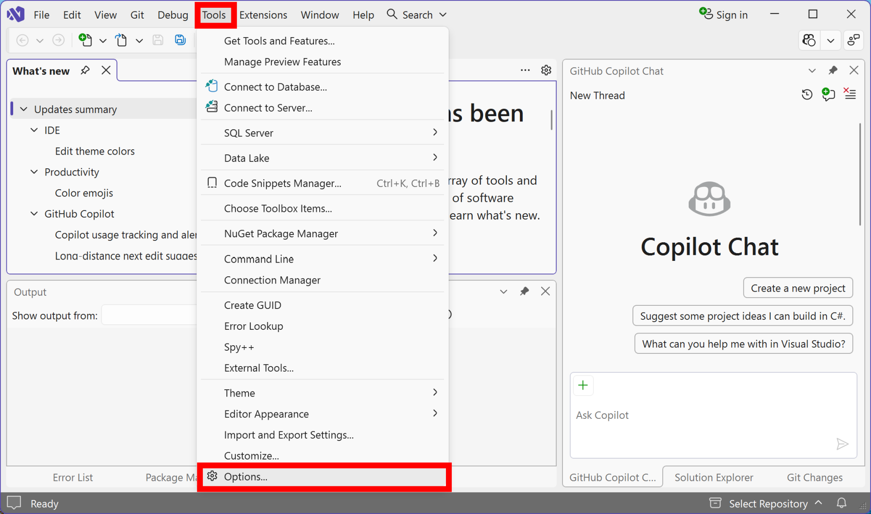
Task: Click the Create a new project suggestion
Action: (x=798, y=288)
